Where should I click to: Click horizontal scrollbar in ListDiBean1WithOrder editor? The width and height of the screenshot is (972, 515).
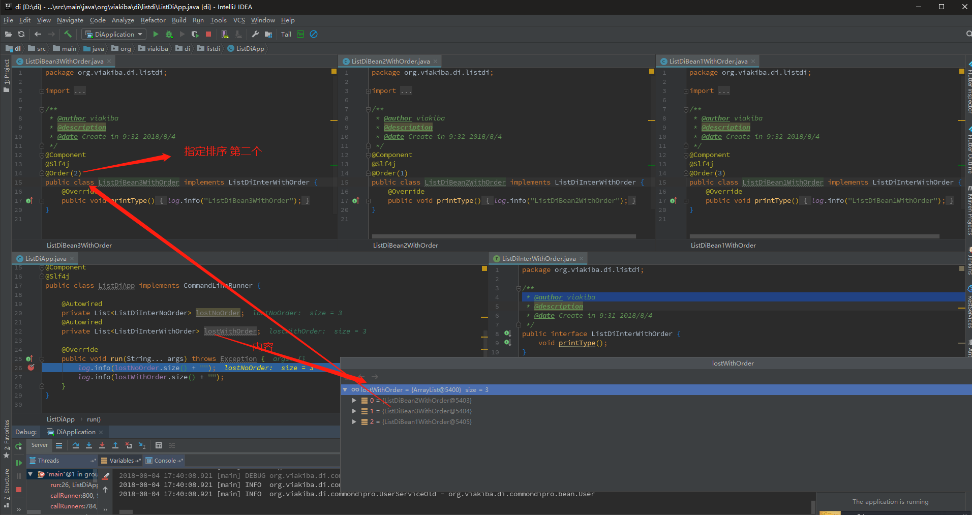click(814, 236)
